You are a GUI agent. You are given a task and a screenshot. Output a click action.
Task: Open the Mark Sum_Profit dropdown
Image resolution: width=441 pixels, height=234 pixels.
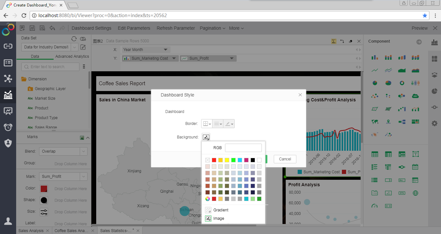[x=83, y=177]
